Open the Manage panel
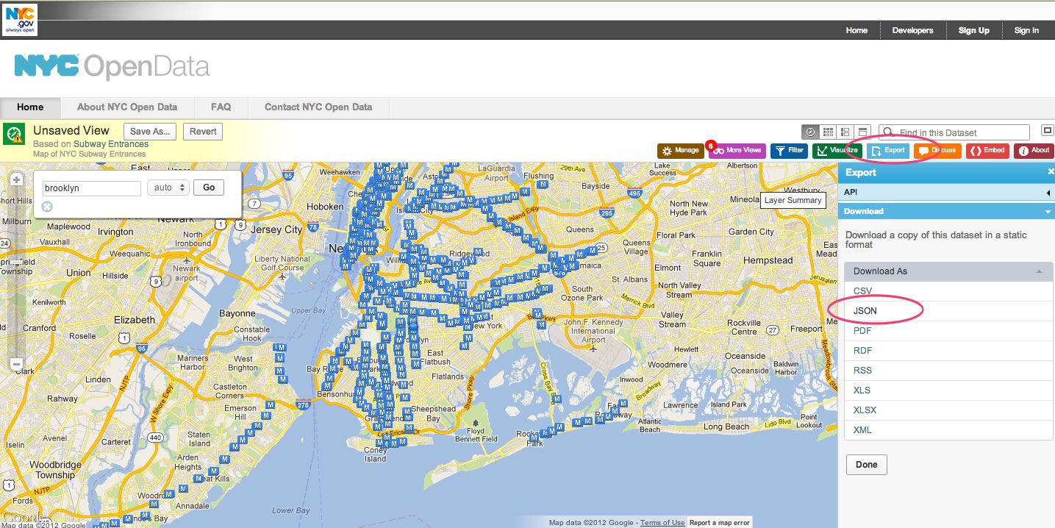The height and width of the screenshot is (528, 1055). 680,150
